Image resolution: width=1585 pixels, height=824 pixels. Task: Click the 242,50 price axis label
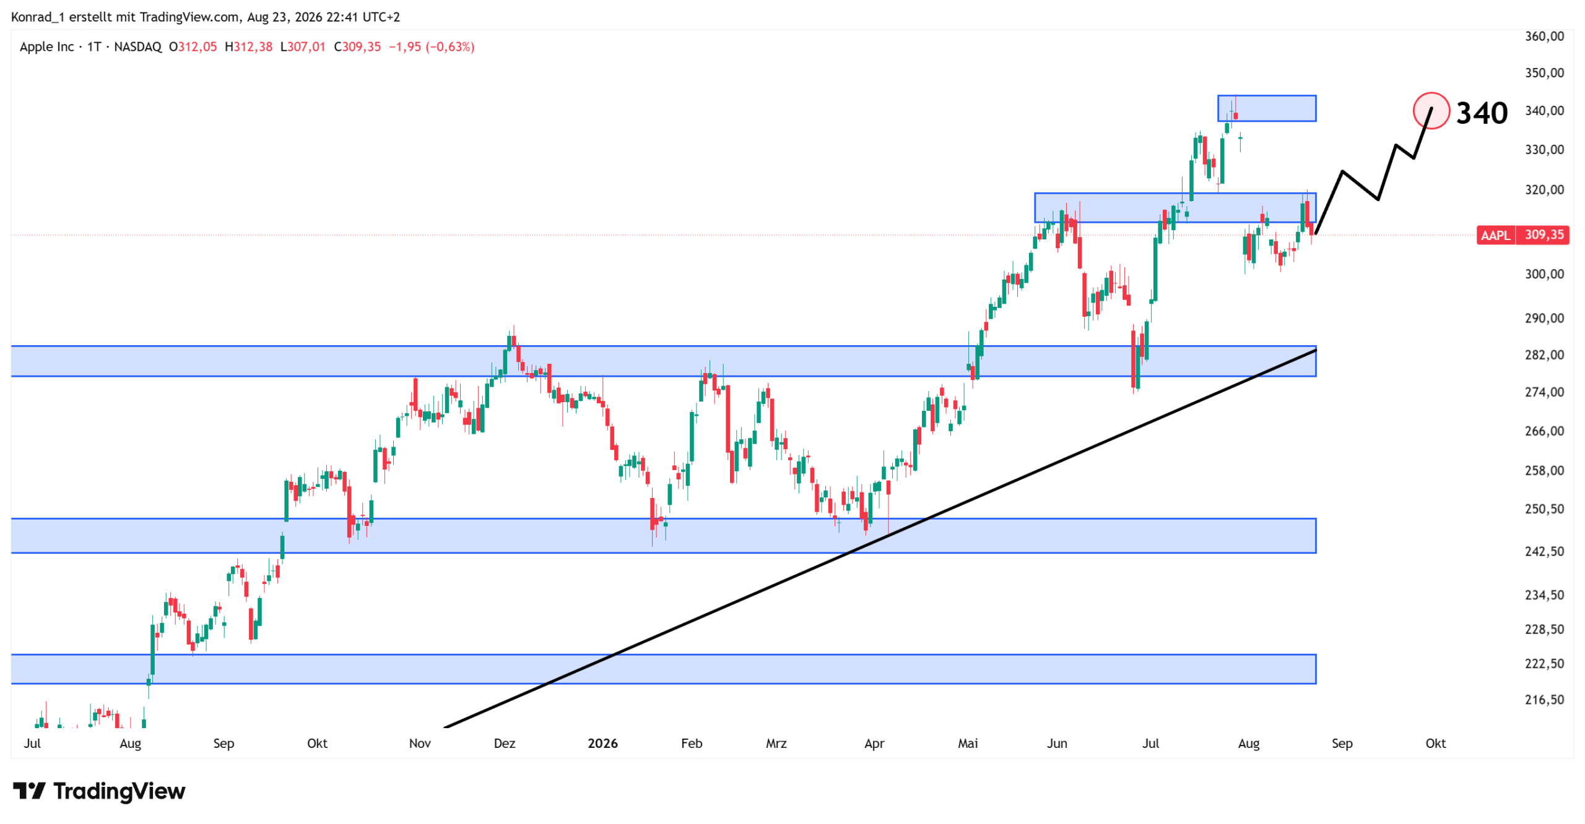click(x=1544, y=551)
